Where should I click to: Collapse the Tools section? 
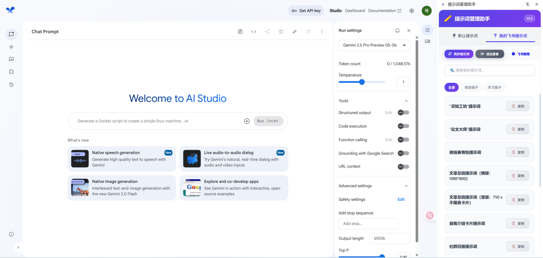406,101
